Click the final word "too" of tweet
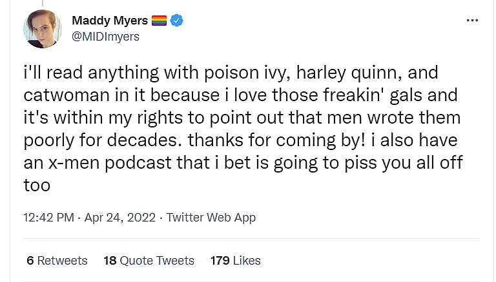 (x=37, y=184)
